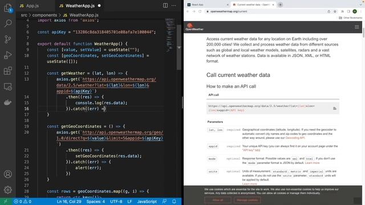Image resolution: width=365 pixels, height=205 pixels.
Task: Change indentation via Spaces: 4
Action: pos(96,202)
